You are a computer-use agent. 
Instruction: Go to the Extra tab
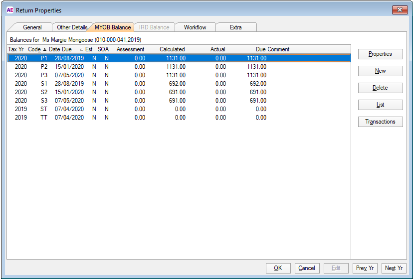235,27
